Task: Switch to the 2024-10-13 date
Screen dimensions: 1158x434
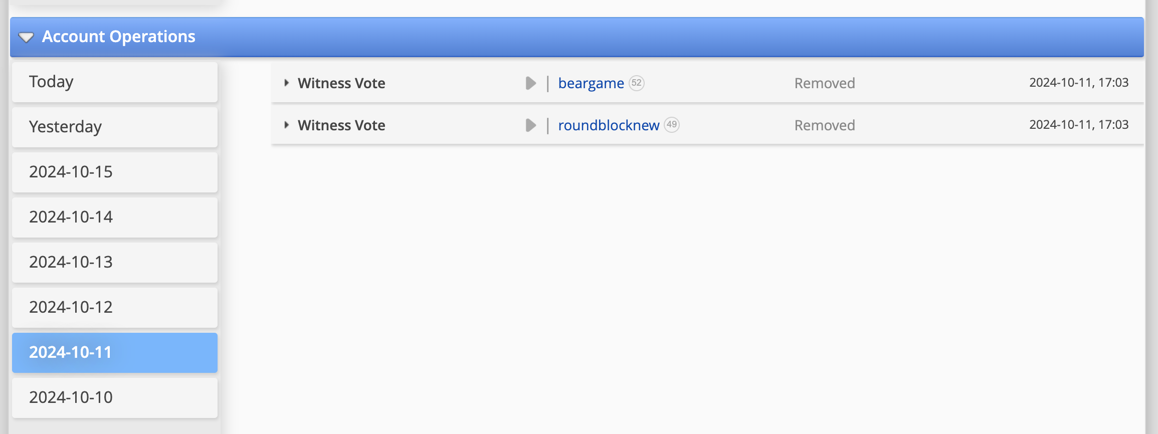Action: click(115, 263)
